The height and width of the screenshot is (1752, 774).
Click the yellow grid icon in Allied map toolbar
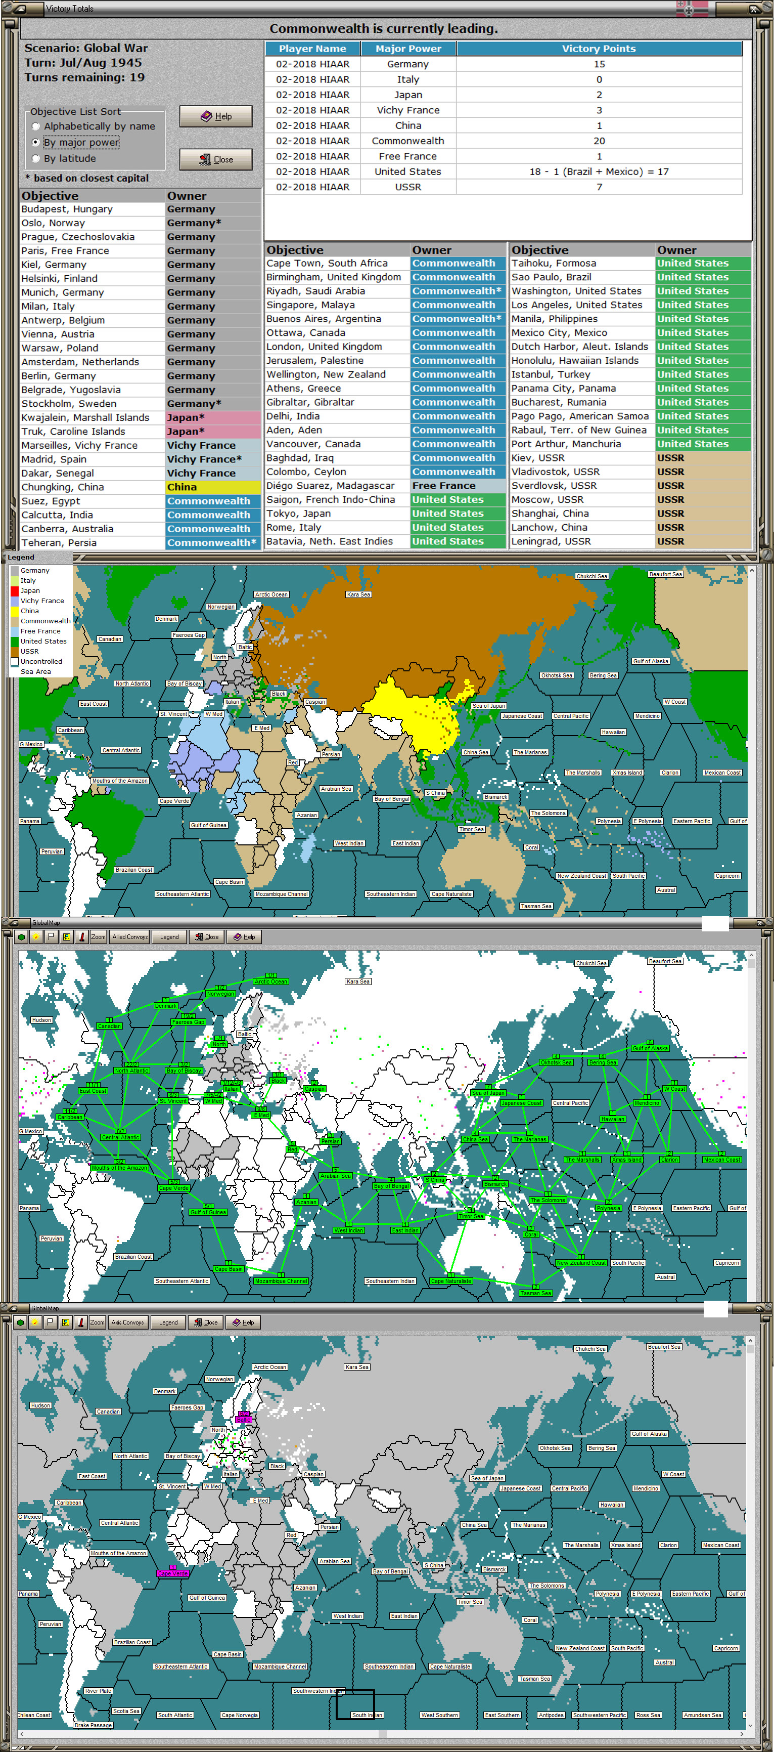click(67, 936)
